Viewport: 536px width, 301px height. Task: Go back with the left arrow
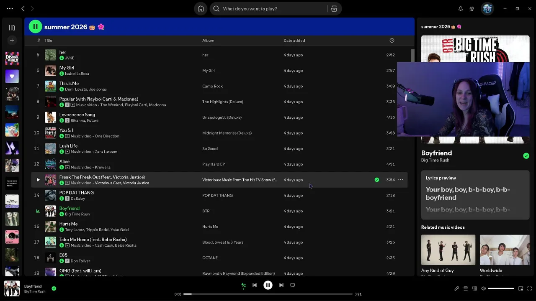(x=23, y=8)
